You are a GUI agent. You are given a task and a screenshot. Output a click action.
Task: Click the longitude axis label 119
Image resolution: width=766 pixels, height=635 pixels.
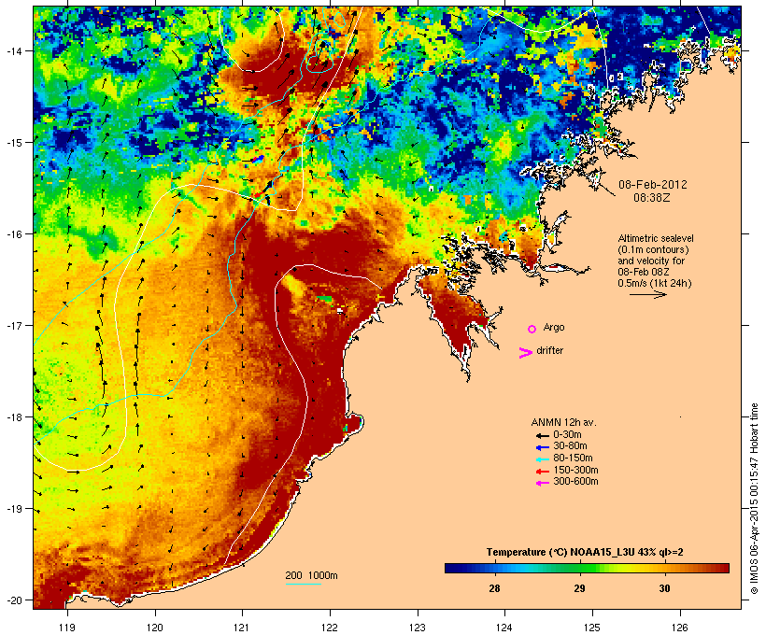click(x=67, y=628)
